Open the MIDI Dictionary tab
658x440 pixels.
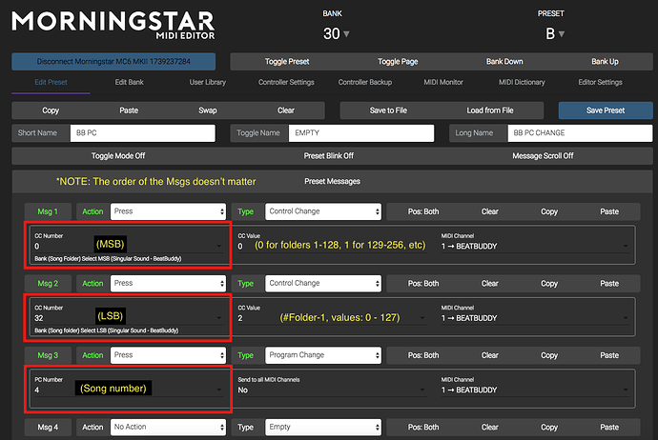[522, 82]
